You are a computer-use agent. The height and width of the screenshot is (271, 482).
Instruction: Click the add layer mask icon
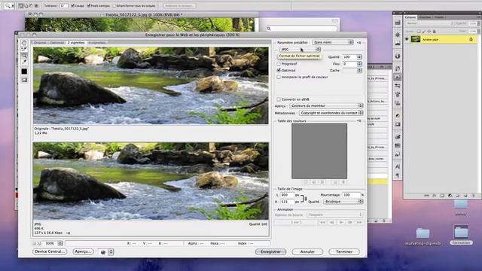[442, 196]
